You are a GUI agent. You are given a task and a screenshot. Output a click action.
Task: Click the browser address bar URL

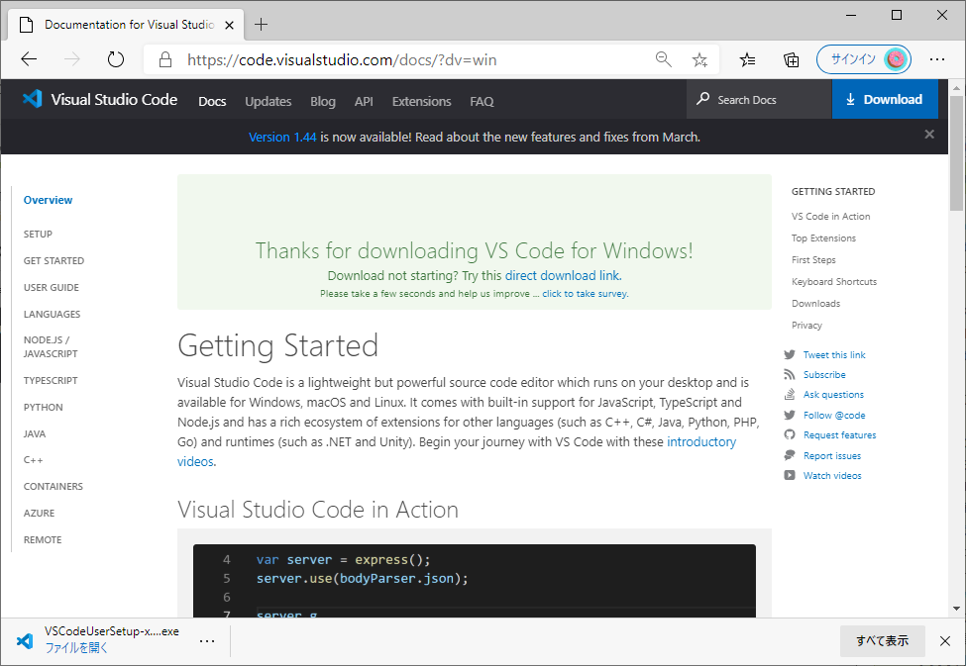(x=342, y=59)
